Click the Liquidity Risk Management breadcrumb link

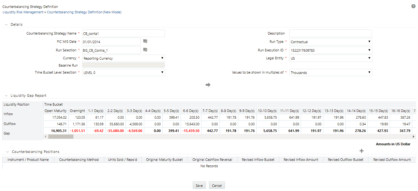coord(23,12)
